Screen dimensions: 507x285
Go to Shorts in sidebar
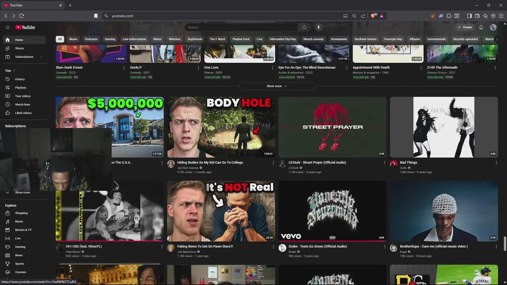click(x=25, y=48)
